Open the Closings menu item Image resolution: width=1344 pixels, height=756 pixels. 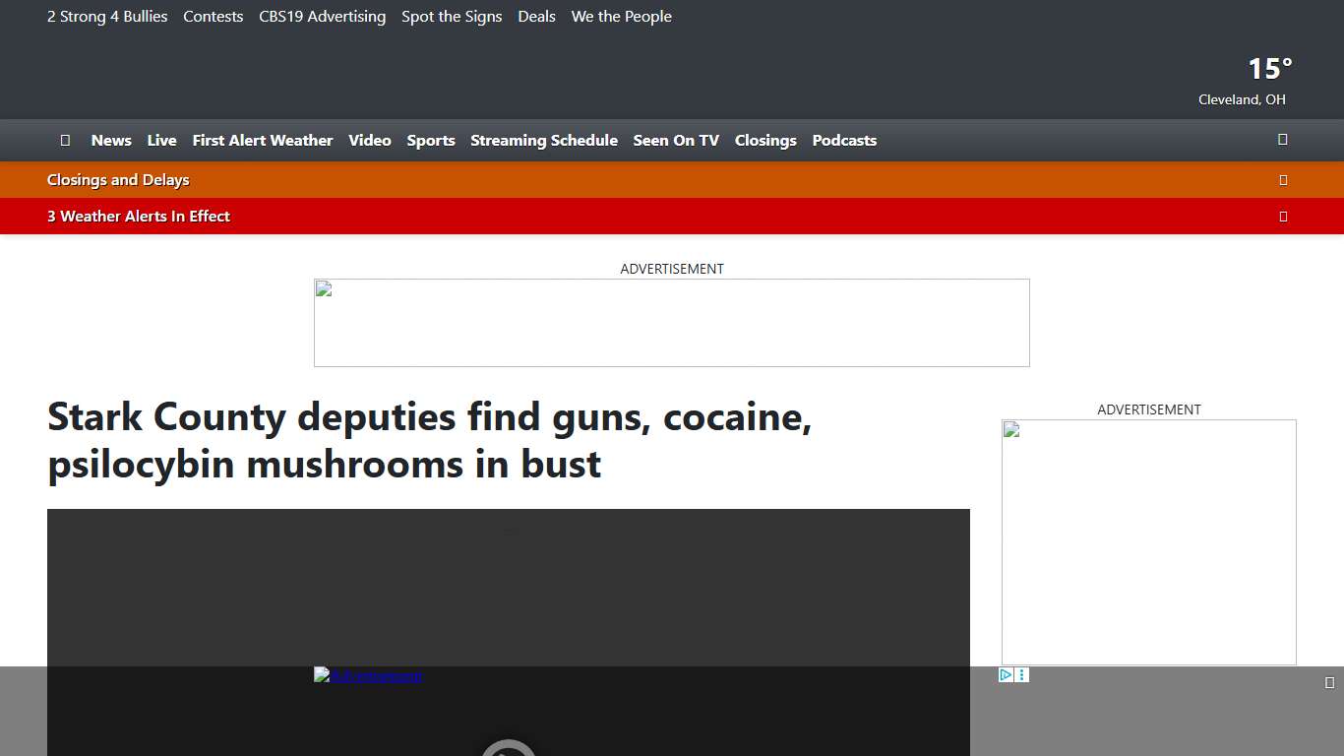click(x=765, y=140)
